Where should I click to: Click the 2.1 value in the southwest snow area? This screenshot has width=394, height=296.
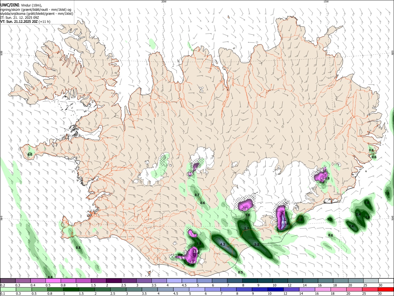click(x=193, y=262)
